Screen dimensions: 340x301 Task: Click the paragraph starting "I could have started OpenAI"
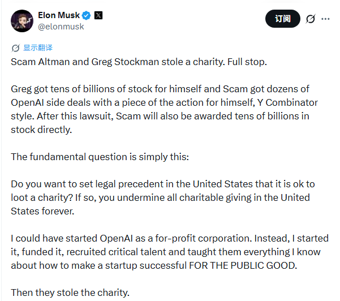coord(170,253)
